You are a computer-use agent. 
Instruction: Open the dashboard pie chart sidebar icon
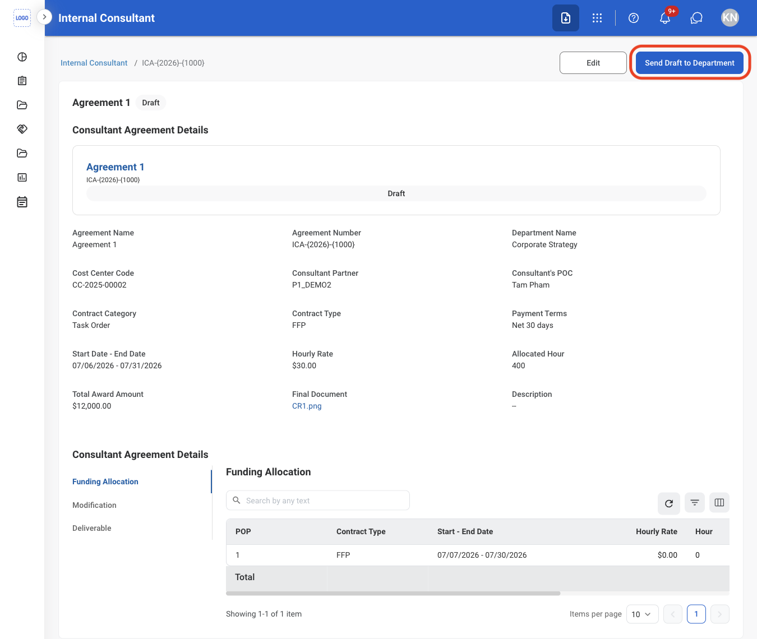(22, 57)
